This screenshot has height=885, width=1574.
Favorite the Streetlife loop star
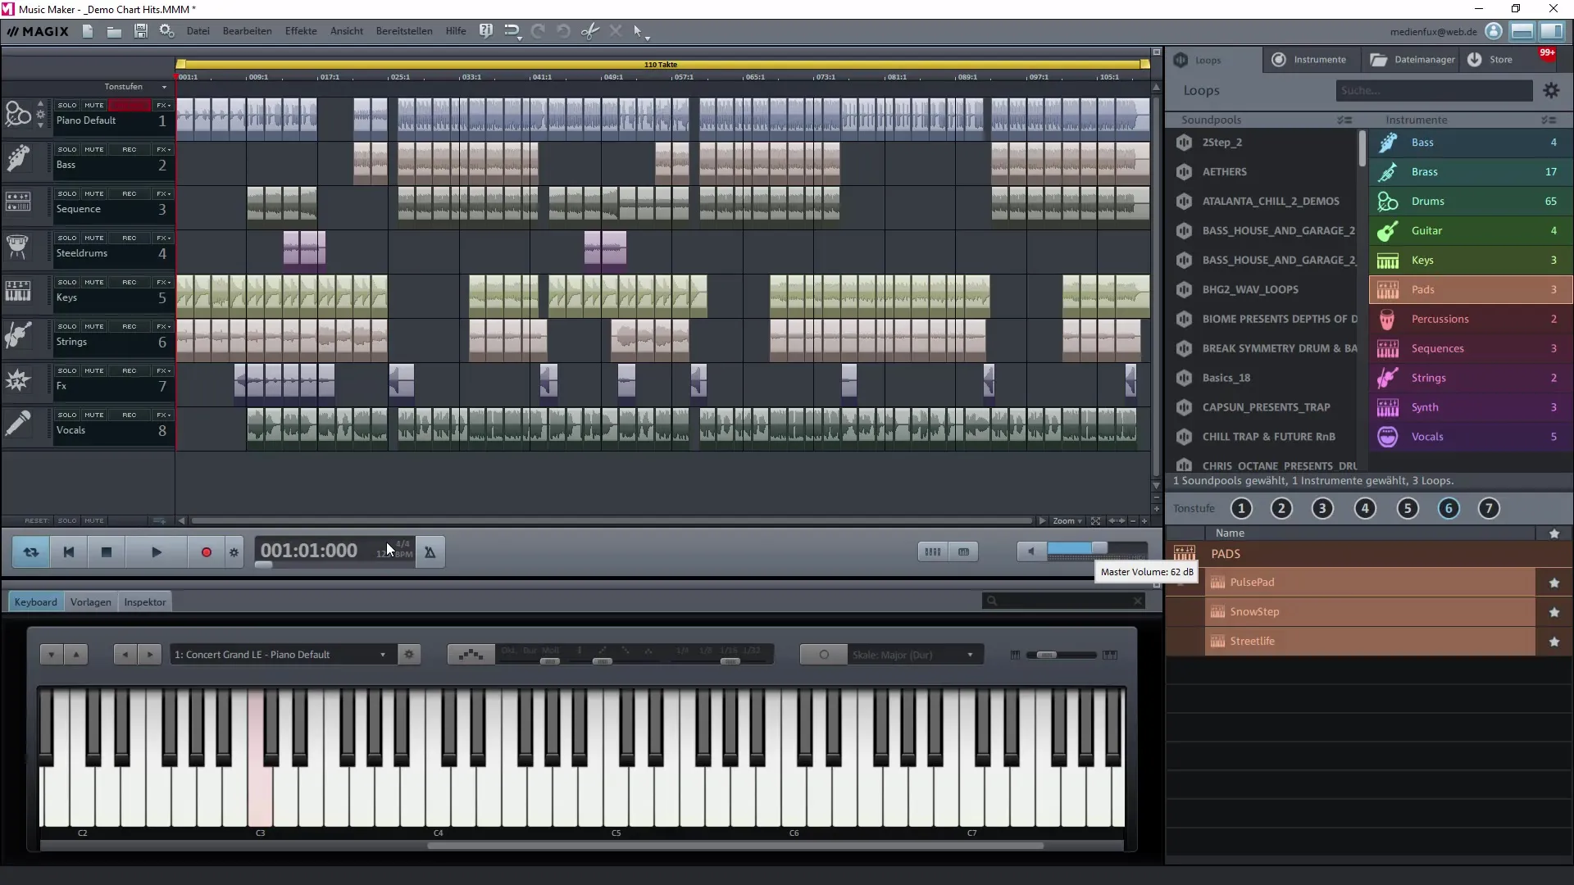pos(1554,642)
